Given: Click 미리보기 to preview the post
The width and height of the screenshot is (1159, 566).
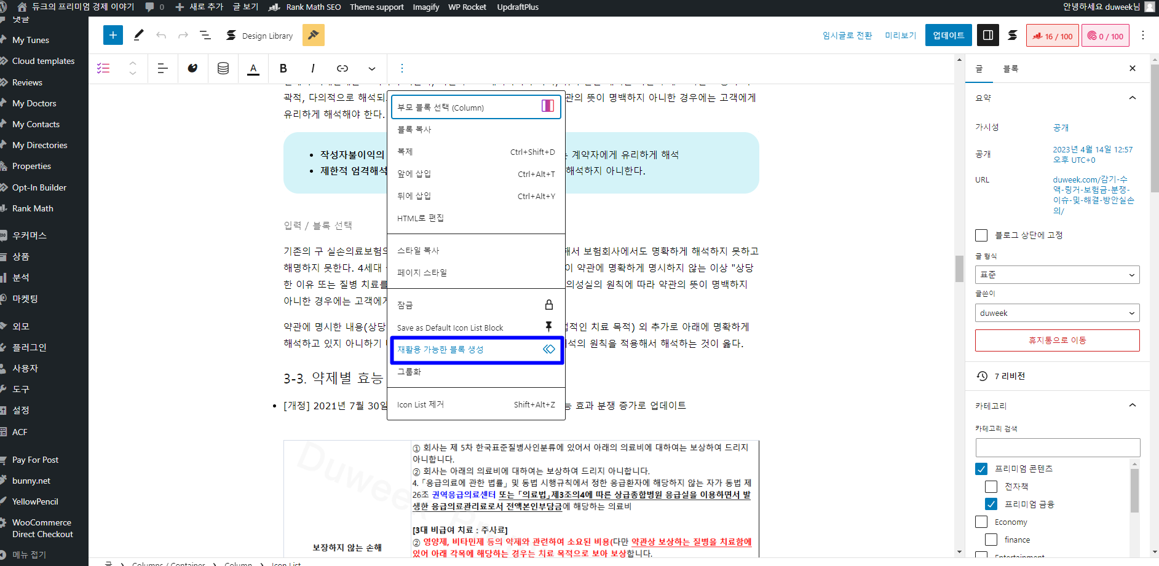Looking at the screenshot, I should coord(901,36).
